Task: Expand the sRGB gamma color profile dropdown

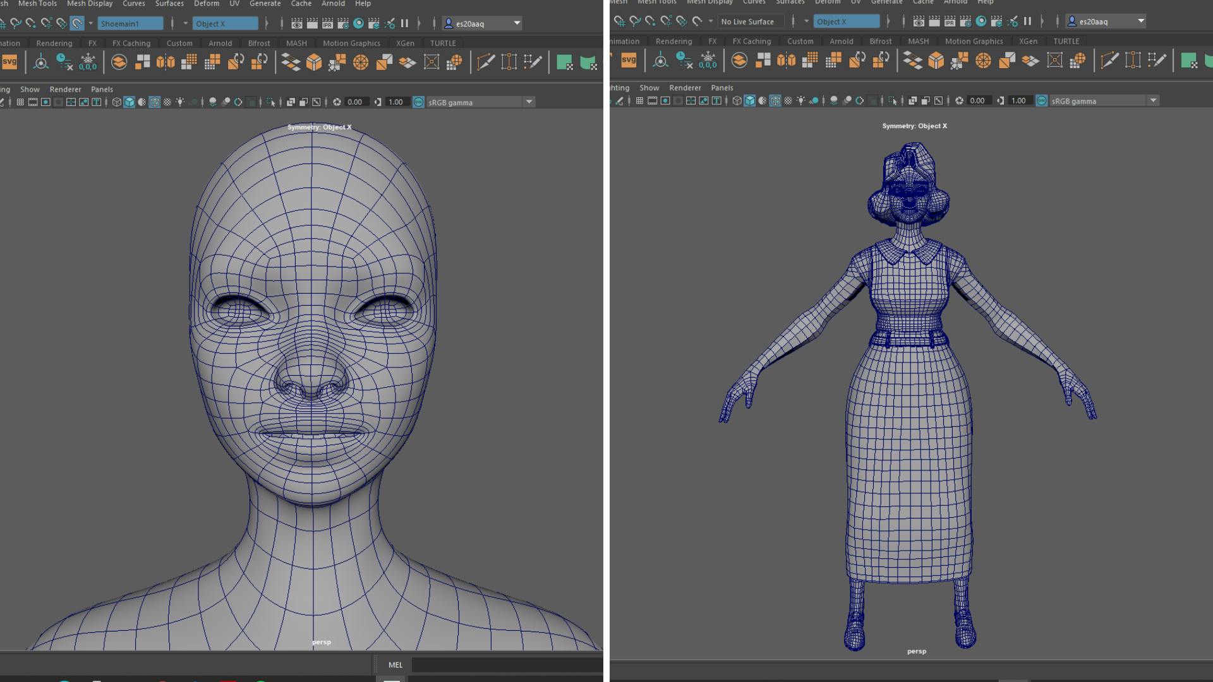Action: [x=529, y=102]
